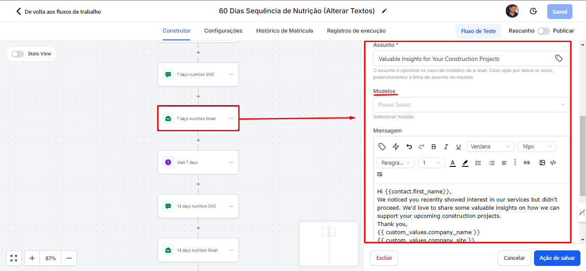Viewport: 586px width, 271px height.
Task: Switch to the Configurações tab
Action: (x=223, y=31)
